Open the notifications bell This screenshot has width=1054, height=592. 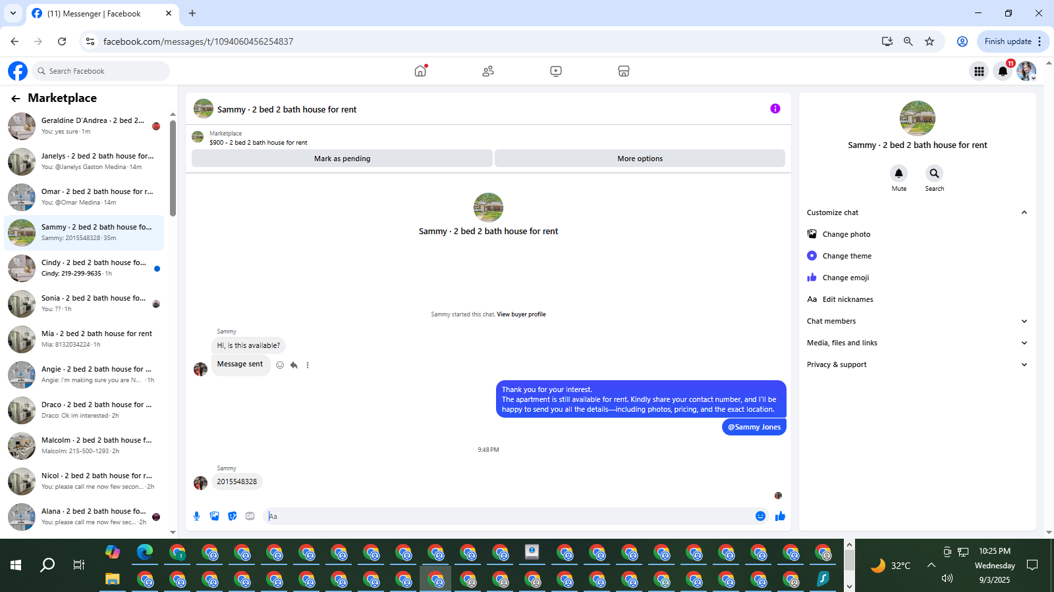pos(1003,71)
